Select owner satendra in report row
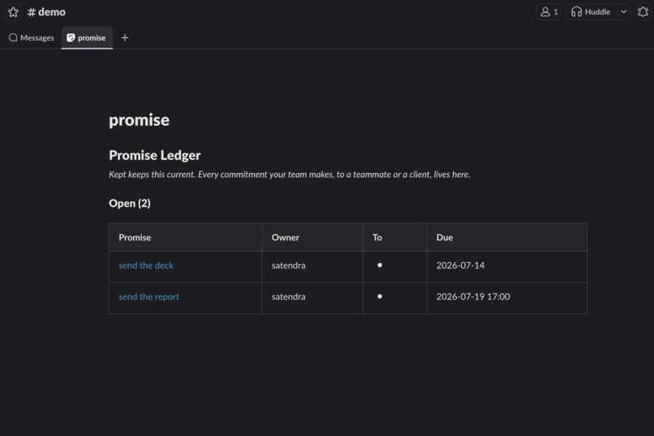654x436 pixels. (289, 296)
